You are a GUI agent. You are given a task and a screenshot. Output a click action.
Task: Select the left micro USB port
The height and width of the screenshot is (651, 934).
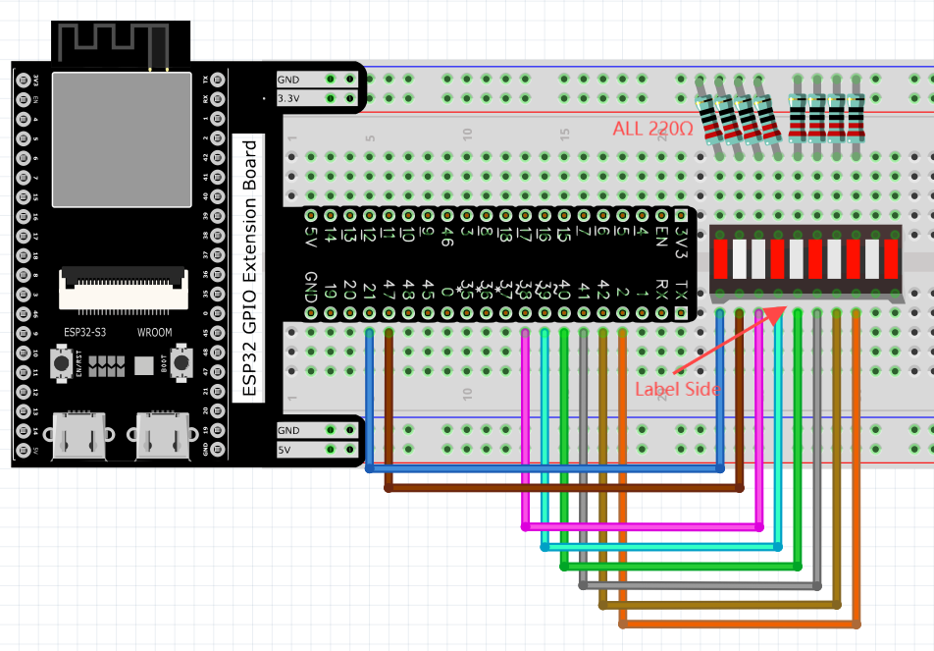[79, 436]
